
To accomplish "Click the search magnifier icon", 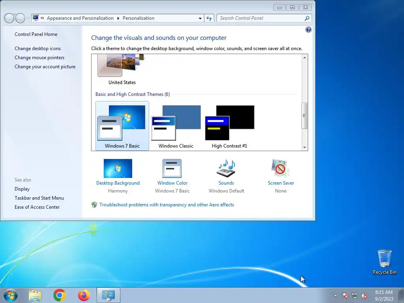I will tap(307, 18).
